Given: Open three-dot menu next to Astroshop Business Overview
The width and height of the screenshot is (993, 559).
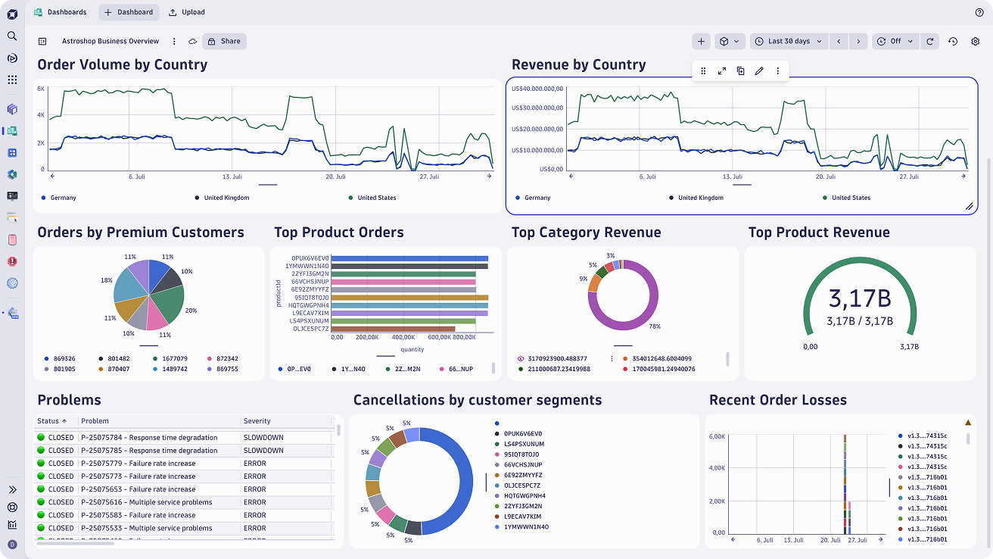Looking at the screenshot, I should (174, 42).
